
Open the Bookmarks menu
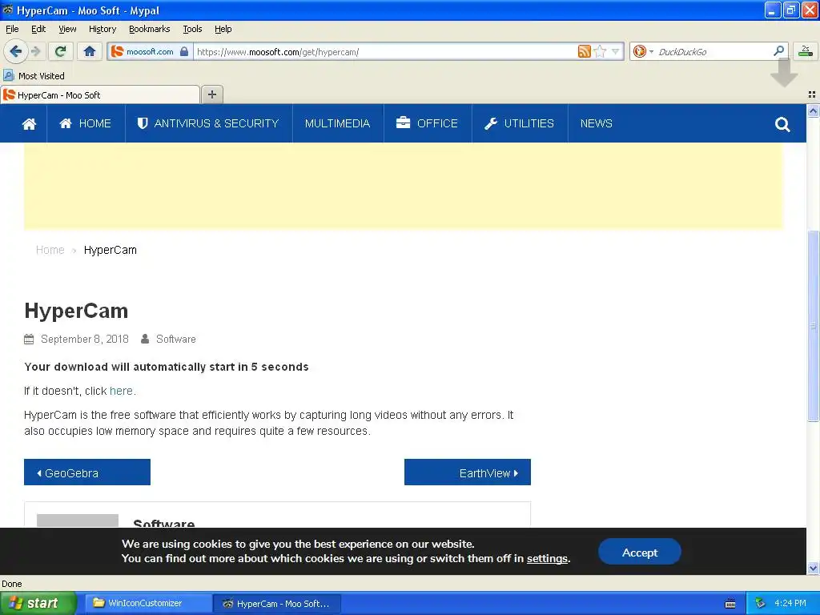point(149,29)
